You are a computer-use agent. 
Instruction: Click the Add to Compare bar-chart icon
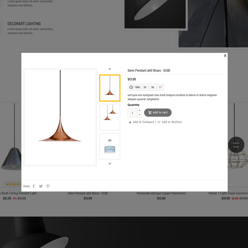pos(130,122)
